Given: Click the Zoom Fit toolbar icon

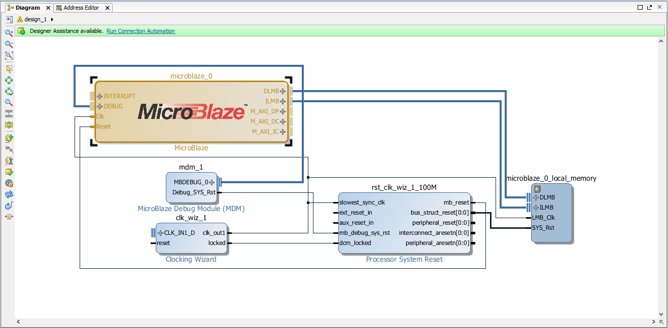Looking at the screenshot, I should [x=9, y=56].
